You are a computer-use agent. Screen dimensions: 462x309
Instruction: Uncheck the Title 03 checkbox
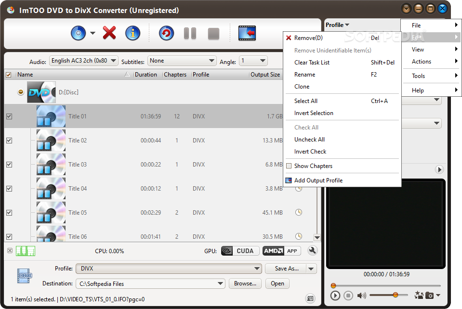tap(9, 165)
